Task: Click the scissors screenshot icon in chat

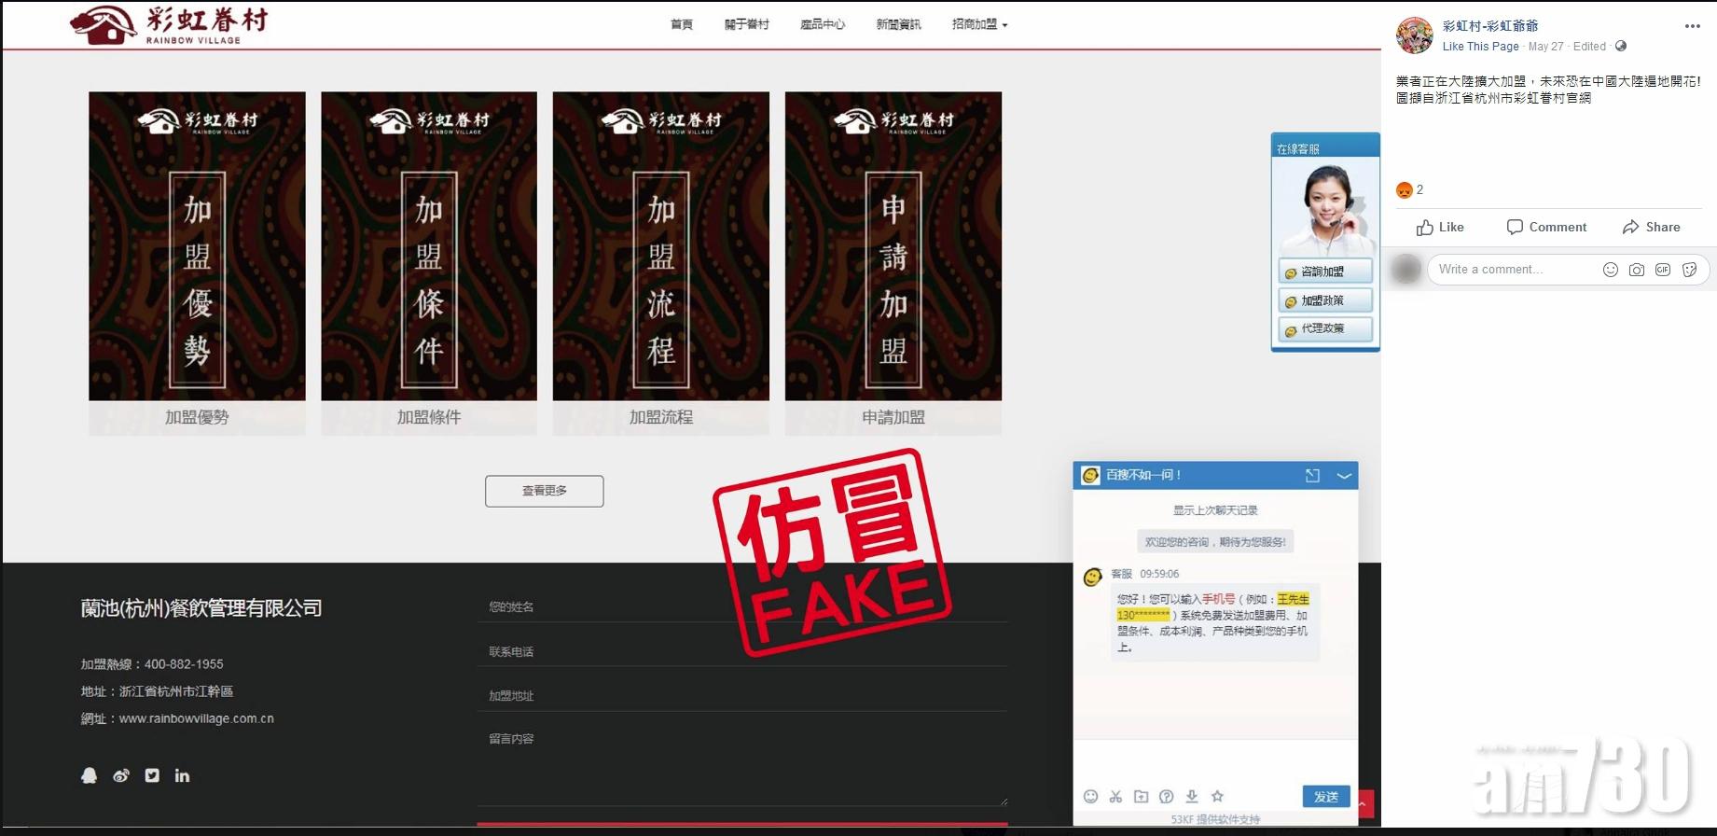Action: point(1115,796)
